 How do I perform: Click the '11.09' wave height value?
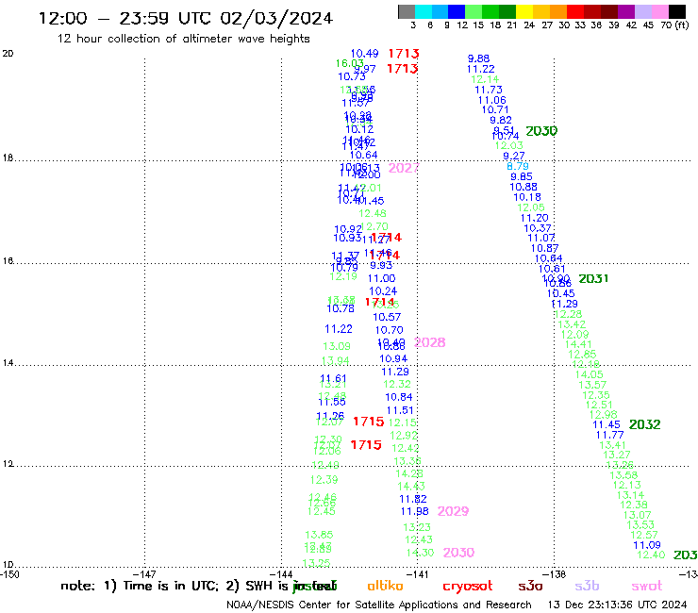point(647,545)
